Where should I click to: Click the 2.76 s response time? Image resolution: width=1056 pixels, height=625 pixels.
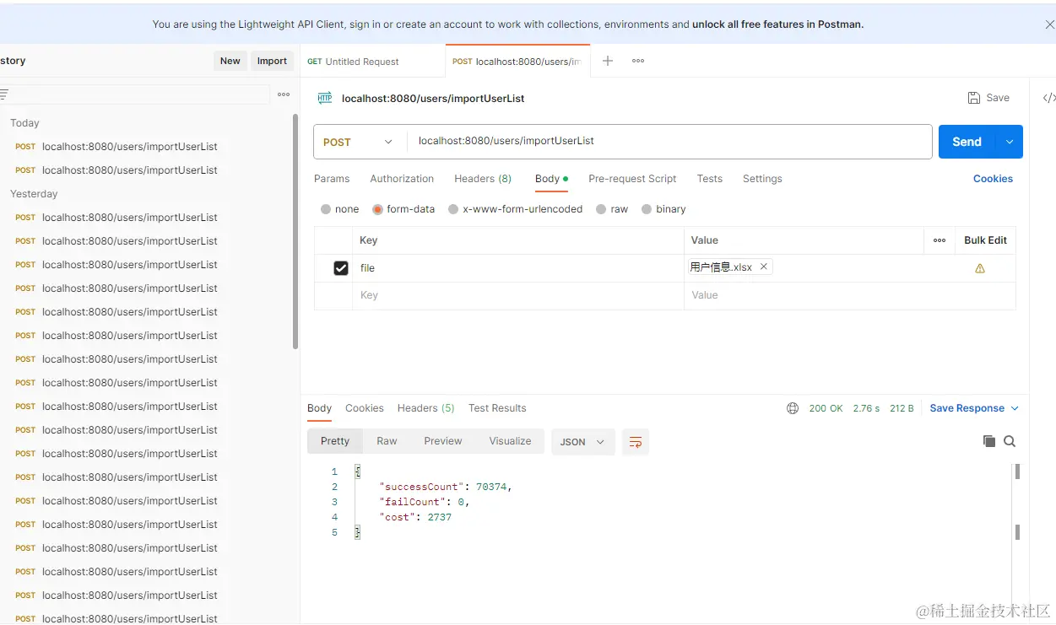[x=866, y=408]
